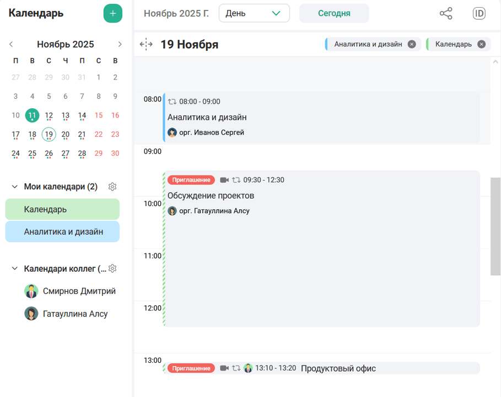
Task: Open settings gear for Календари коллег
Action: tap(112, 268)
